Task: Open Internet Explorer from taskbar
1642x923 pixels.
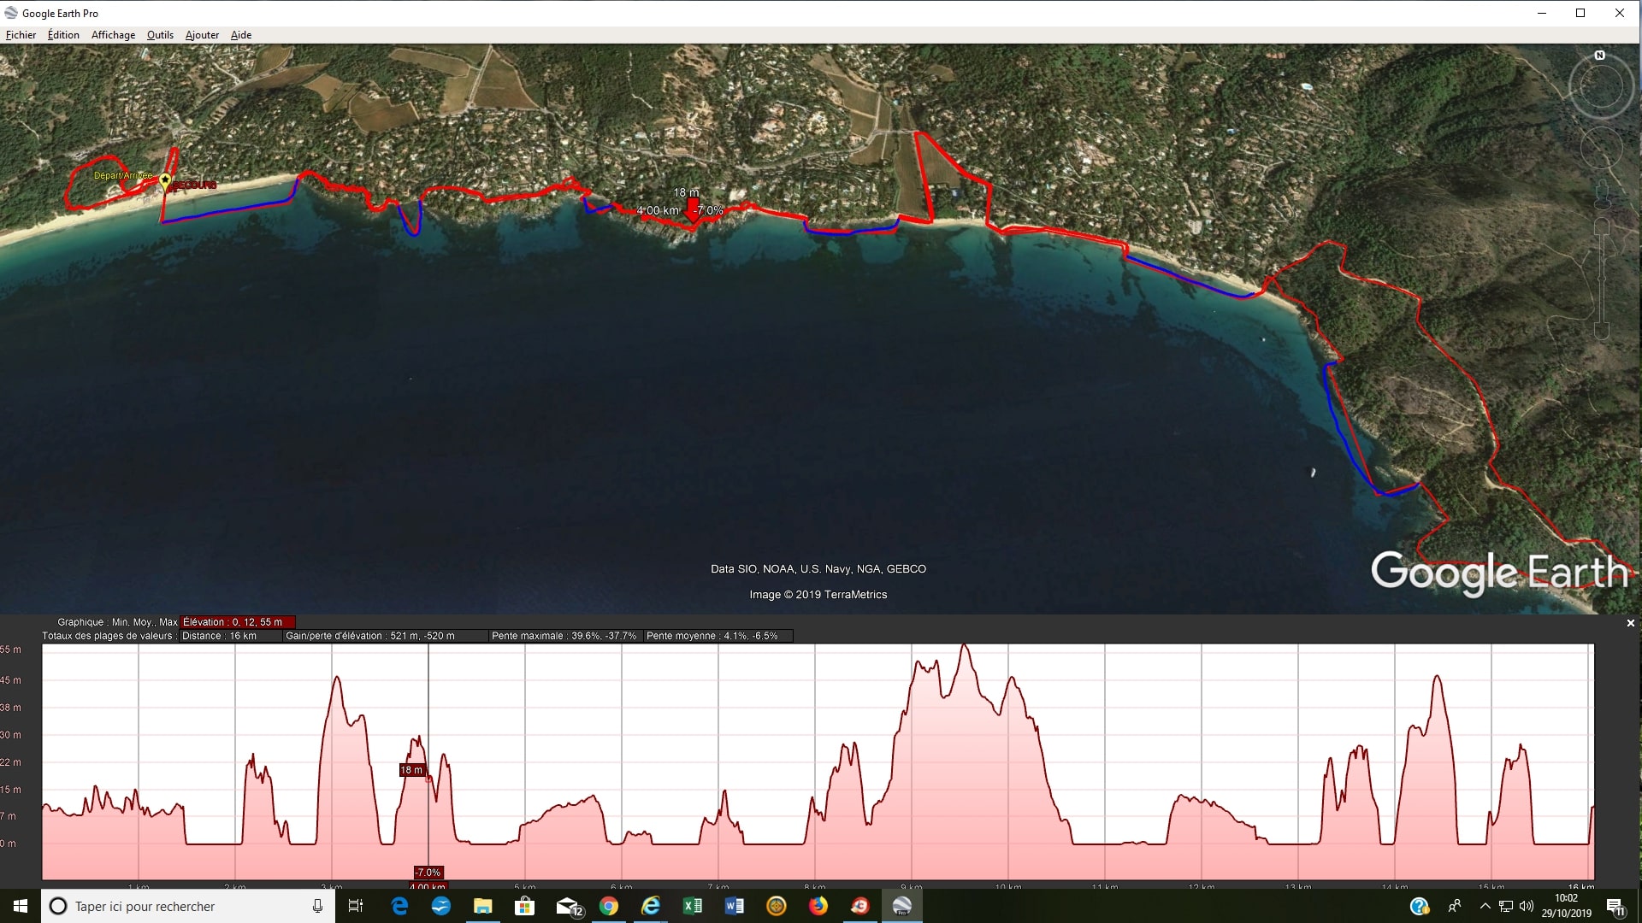Action: click(x=651, y=906)
